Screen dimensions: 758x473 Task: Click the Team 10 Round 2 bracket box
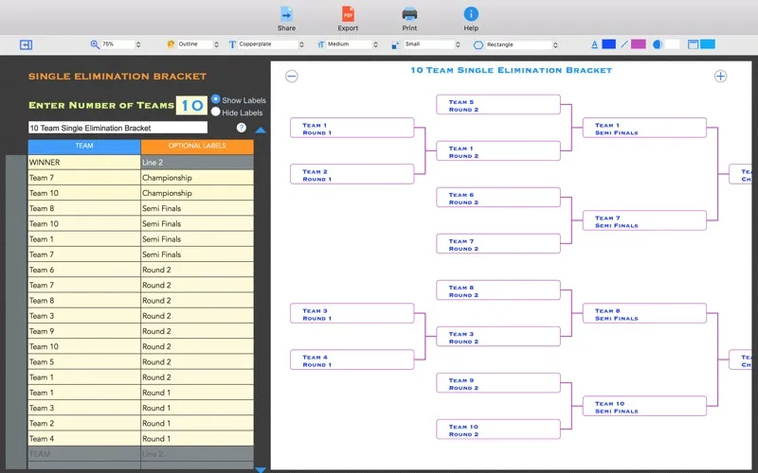tap(498, 429)
